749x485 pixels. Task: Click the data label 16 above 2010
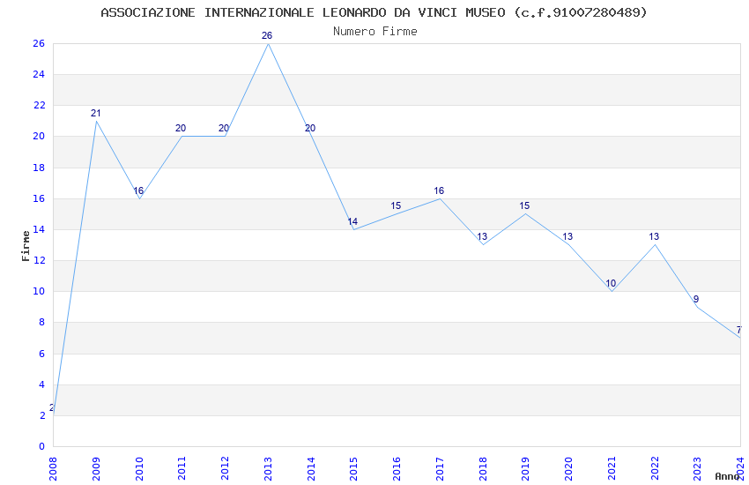coord(138,190)
